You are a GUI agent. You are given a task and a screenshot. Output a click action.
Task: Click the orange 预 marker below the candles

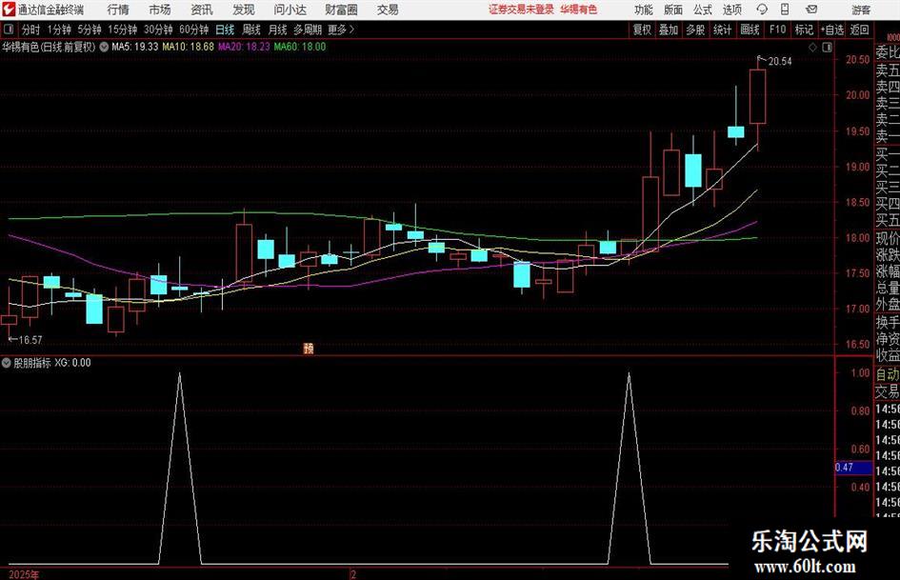(x=309, y=348)
